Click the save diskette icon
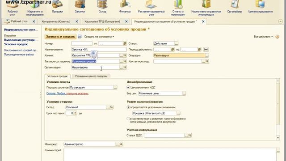Viewport: 286px width, 161px height. coord(80,37)
